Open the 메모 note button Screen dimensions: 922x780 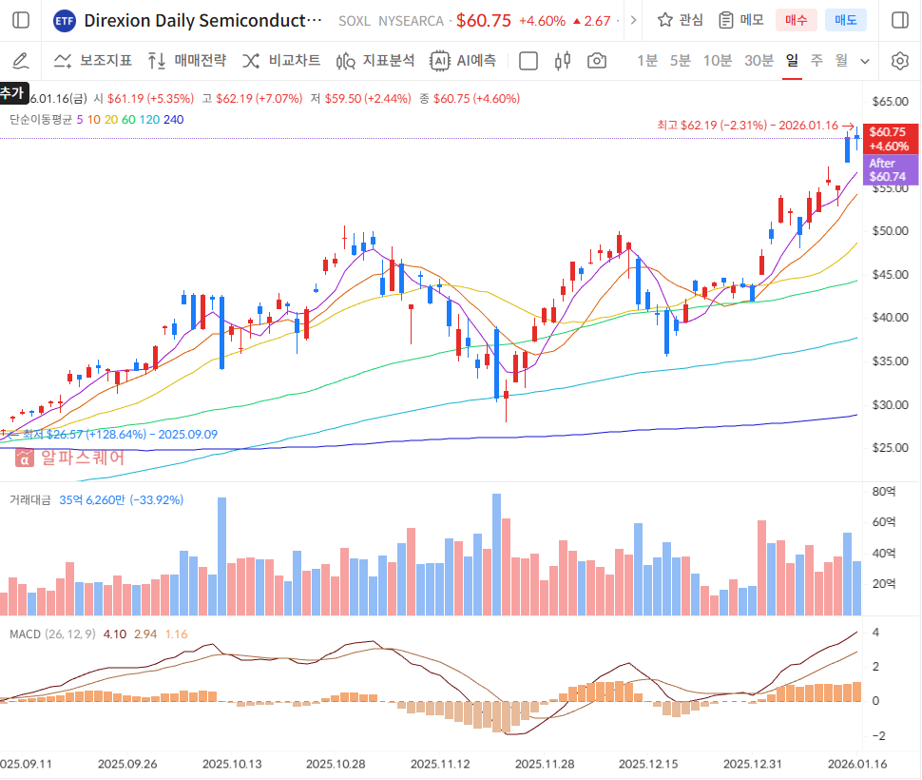coord(741,20)
